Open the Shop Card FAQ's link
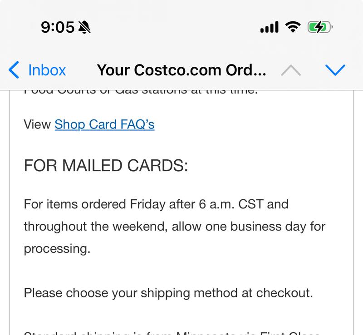This screenshot has width=363, height=335. [104, 123]
